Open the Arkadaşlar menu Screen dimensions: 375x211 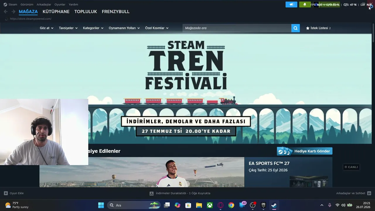(x=44, y=4)
